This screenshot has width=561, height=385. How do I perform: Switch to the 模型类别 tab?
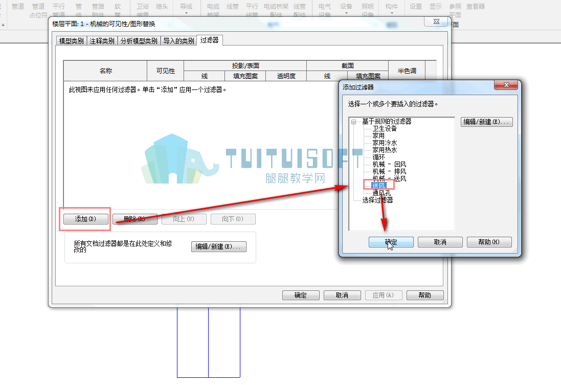(x=71, y=41)
